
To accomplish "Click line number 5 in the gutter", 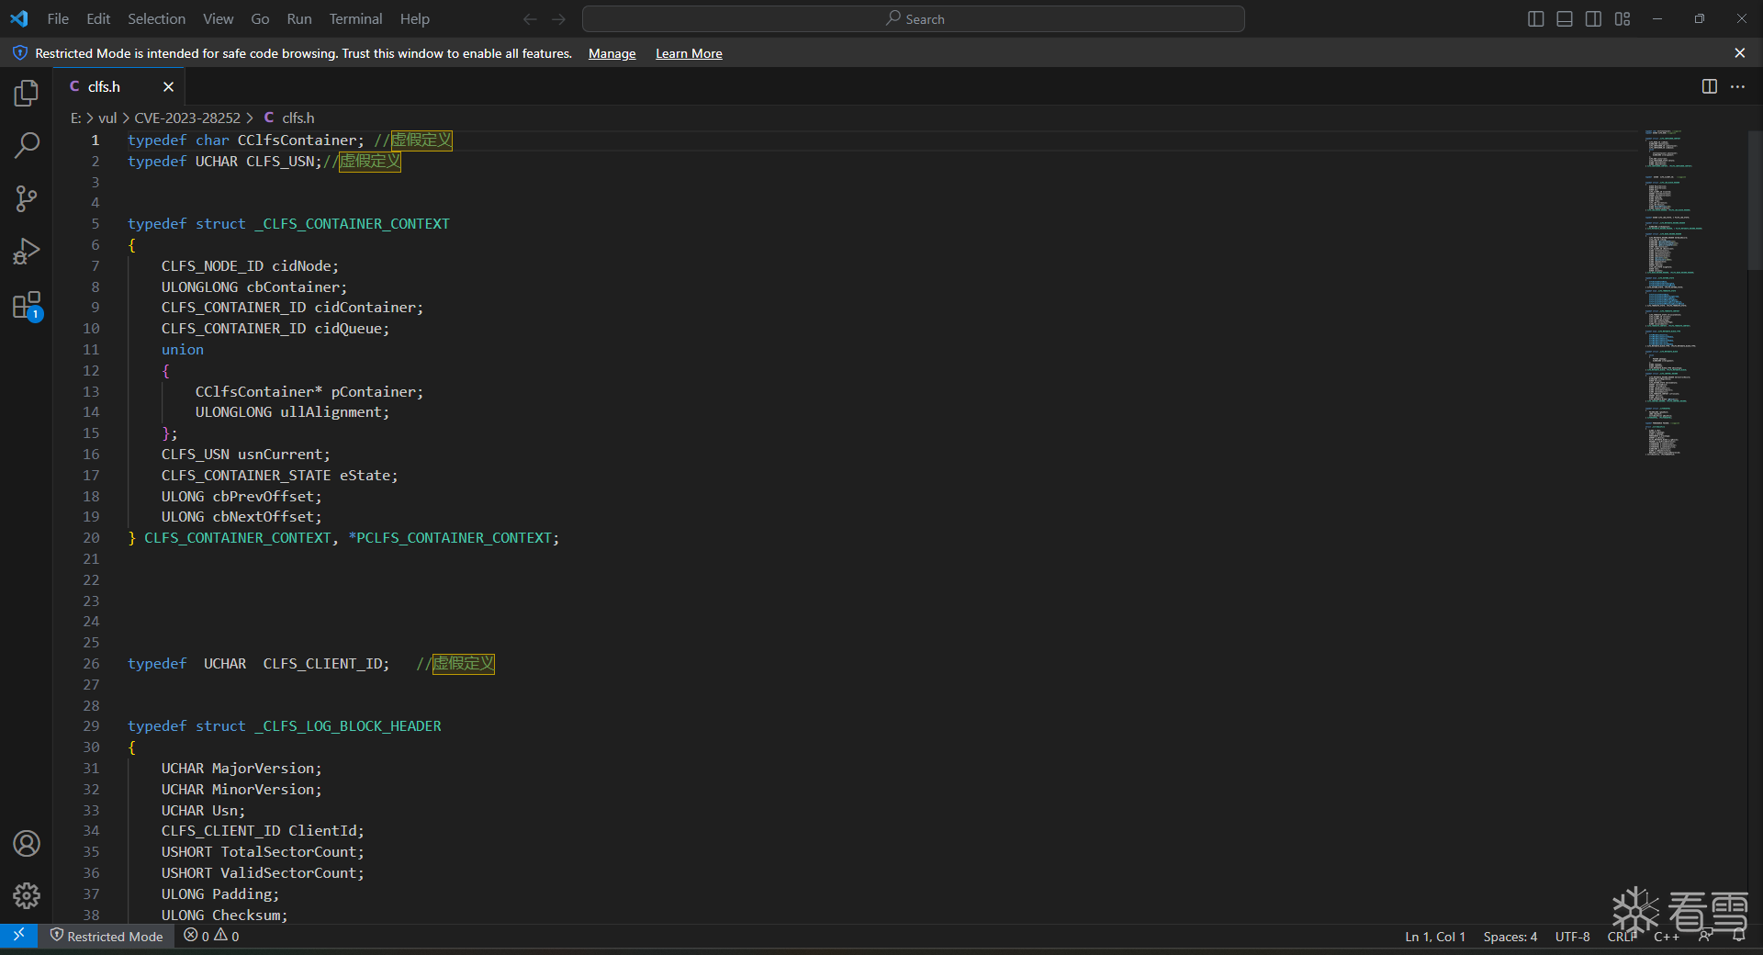I will coord(95,224).
